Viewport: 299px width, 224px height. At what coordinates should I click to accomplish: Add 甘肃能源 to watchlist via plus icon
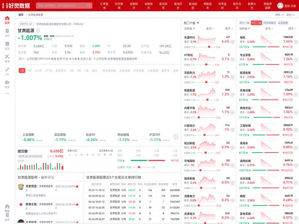(38, 30)
